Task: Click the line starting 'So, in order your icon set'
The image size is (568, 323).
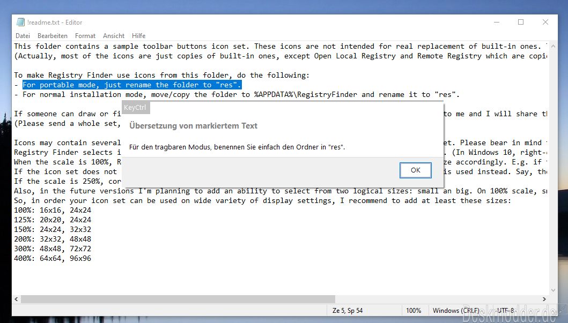Action: 263,201
